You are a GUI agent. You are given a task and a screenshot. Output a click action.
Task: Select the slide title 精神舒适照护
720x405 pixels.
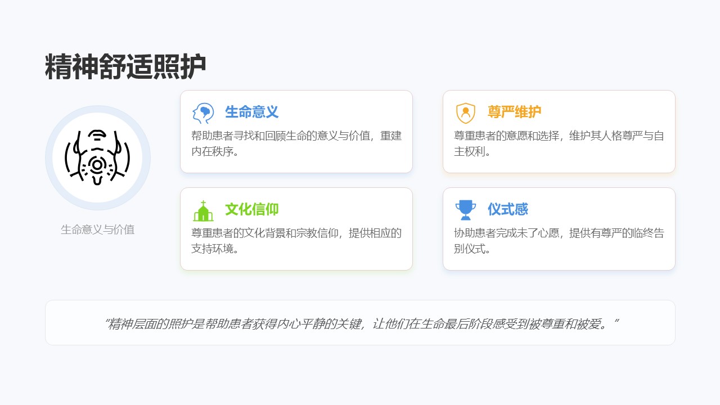[125, 67]
